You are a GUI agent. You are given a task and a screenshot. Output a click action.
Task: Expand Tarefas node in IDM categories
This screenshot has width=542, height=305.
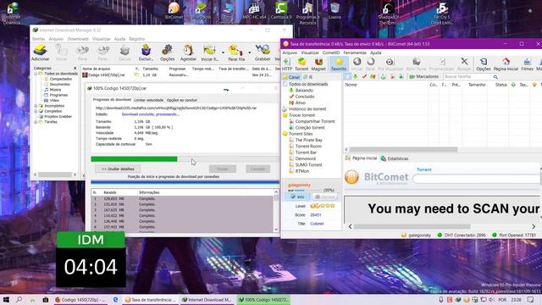(36, 122)
